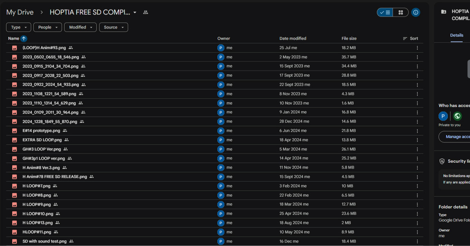Click the Sort icon in column header
The image size is (470, 246).
(405, 39)
